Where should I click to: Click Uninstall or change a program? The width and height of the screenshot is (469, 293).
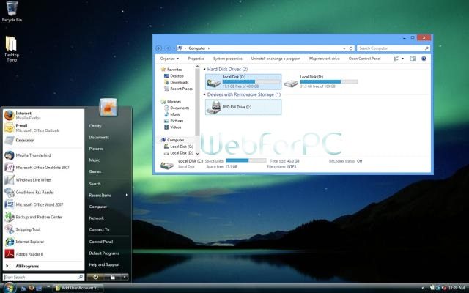(276, 59)
